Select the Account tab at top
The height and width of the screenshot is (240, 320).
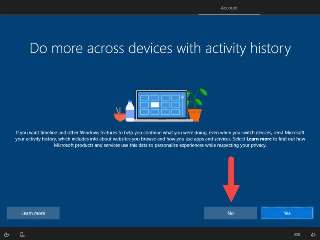click(x=229, y=8)
